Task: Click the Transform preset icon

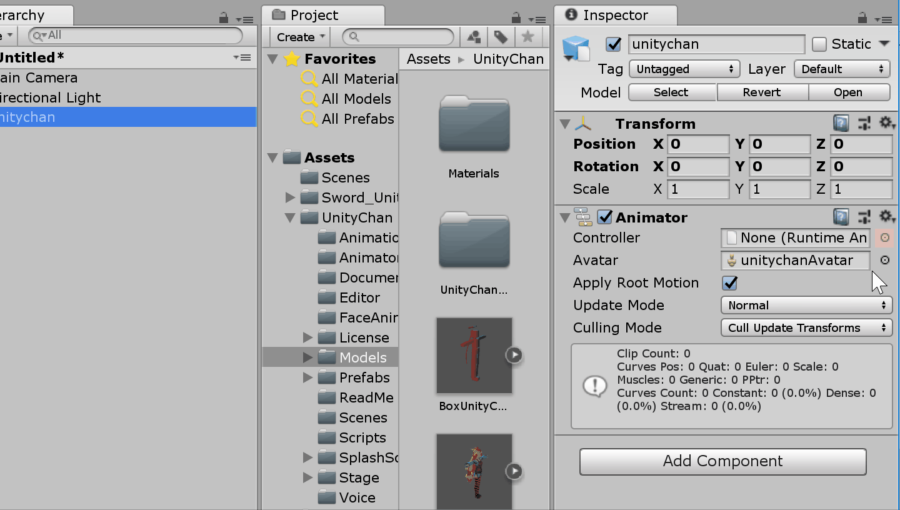Action: coord(864,123)
